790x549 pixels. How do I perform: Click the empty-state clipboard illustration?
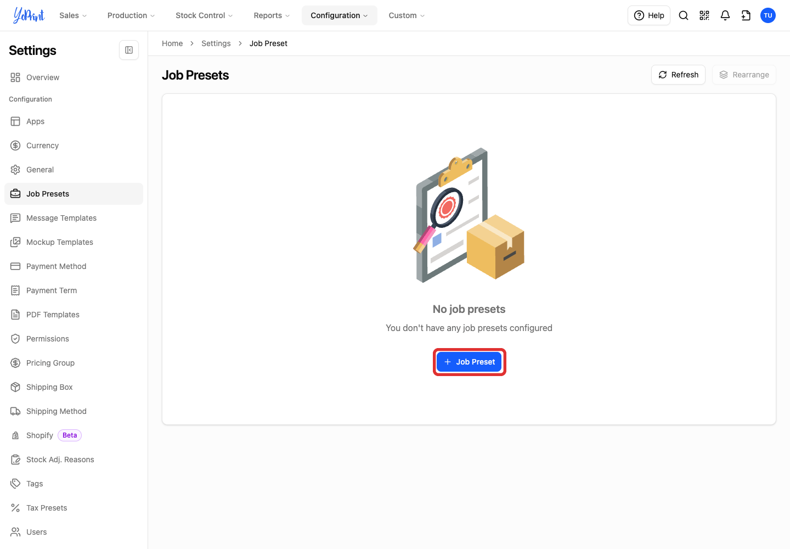pyautogui.click(x=469, y=215)
